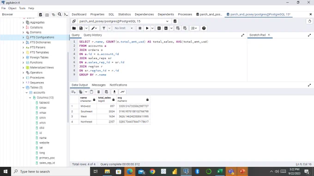Save the query file
The height and width of the screenshot is (176, 314).
81,28
